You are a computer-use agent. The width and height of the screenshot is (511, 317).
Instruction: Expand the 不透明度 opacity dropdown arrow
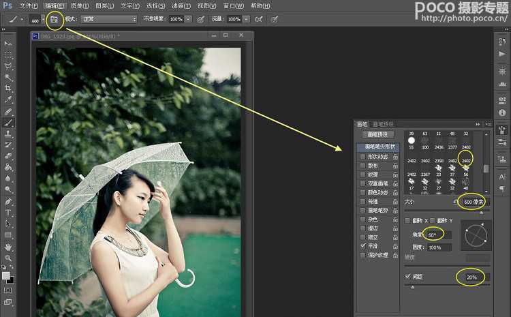188,20
